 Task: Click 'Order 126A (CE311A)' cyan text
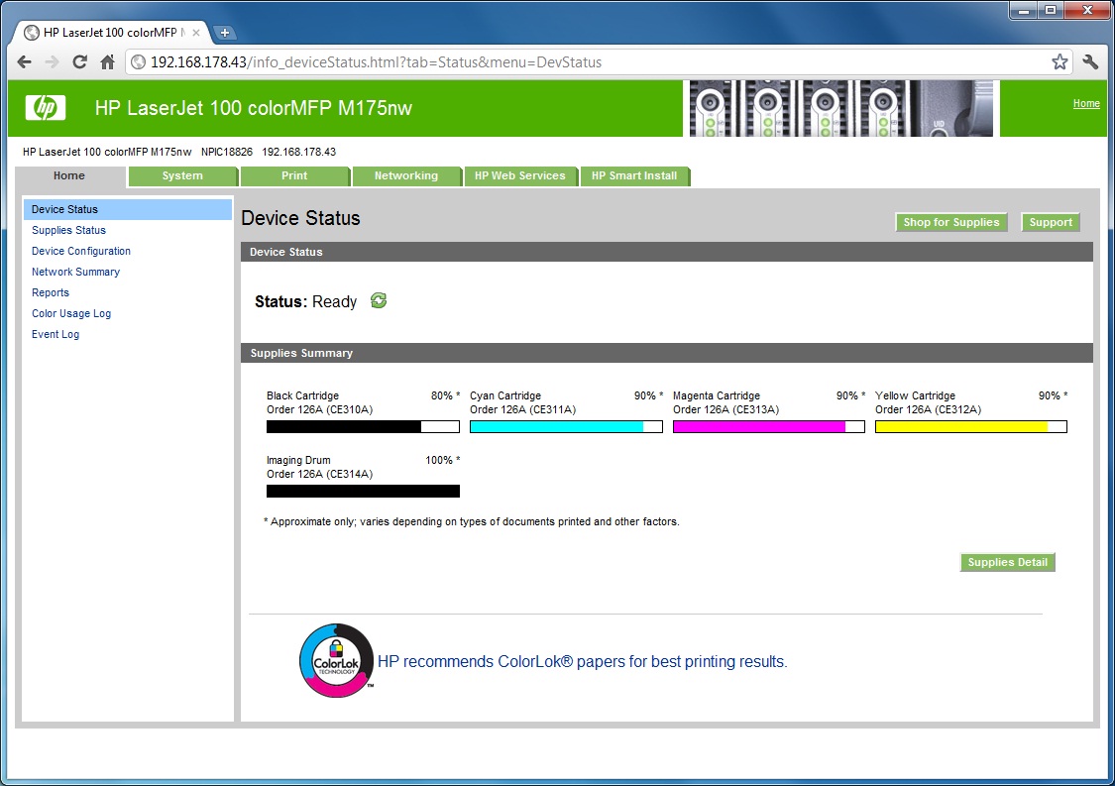522,409
